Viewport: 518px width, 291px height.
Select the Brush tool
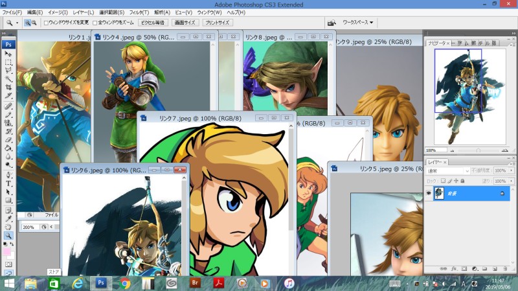8,115
